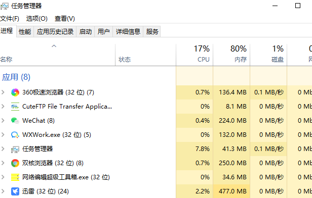Expand the CuteFTP File Transfer row
Image resolution: width=312 pixels, height=198 pixels.
pyautogui.click(x=3, y=107)
